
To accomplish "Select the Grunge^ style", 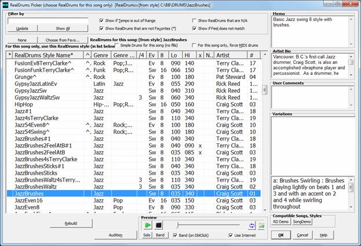I will point(133,77).
